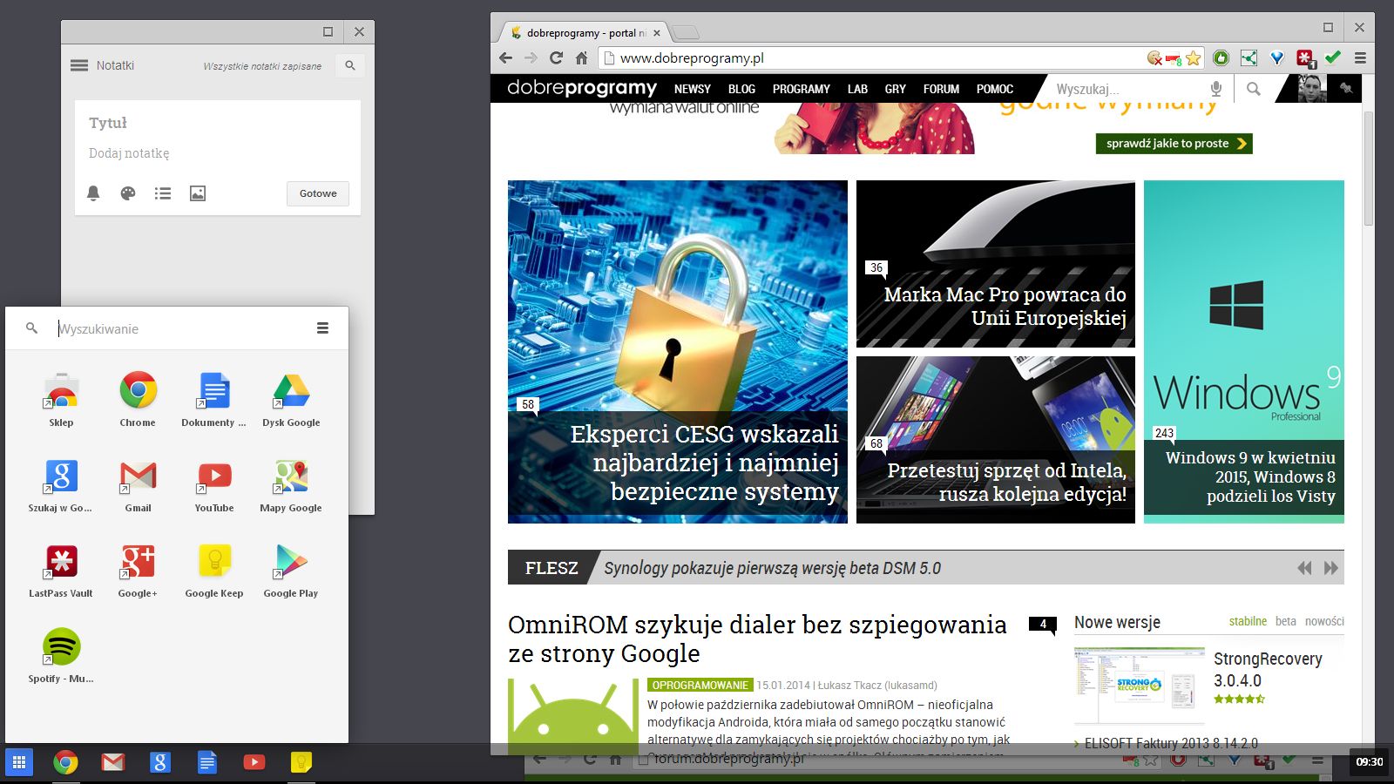Click the browser Home button
This screenshot has height=784, width=1394.
[x=581, y=58]
